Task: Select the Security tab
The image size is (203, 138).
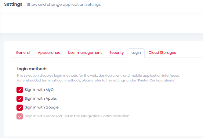Action: coord(116,53)
